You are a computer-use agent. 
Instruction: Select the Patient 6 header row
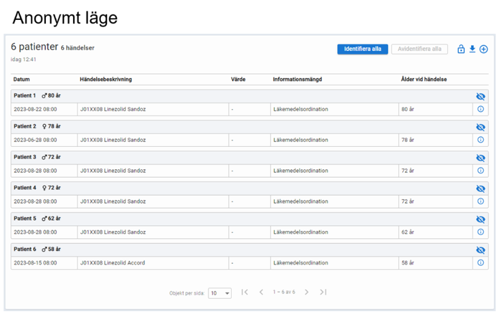[x=250, y=250]
